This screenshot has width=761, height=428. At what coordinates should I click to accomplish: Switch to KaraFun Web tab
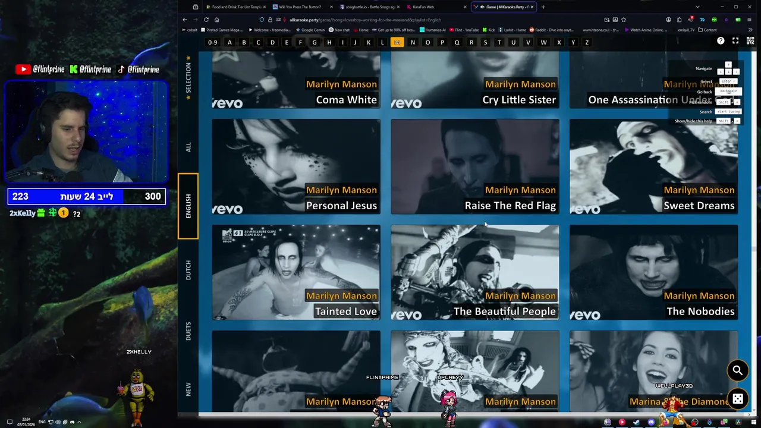point(436,7)
